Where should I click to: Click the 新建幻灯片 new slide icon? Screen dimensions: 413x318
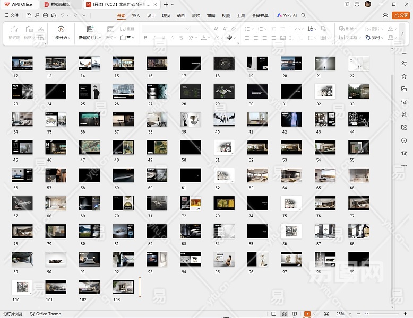coord(90,29)
